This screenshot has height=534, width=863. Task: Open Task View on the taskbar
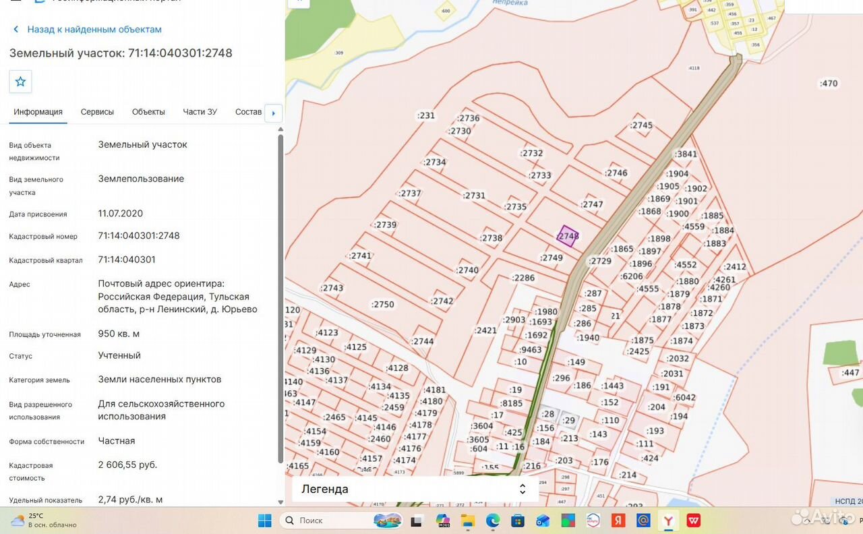[417, 521]
